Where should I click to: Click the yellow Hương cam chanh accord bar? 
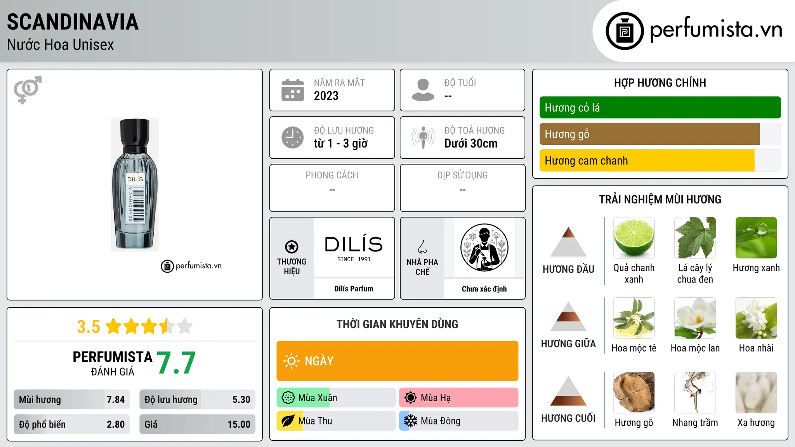[660, 161]
